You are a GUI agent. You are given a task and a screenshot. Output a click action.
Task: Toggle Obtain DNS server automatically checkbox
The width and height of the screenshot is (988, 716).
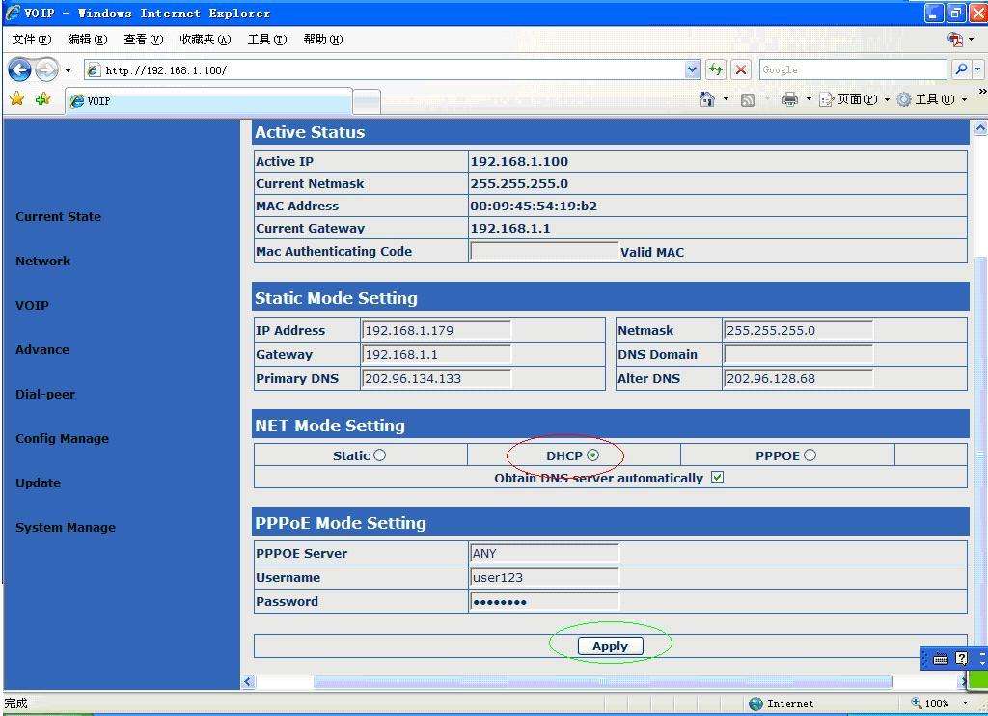pos(717,478)
